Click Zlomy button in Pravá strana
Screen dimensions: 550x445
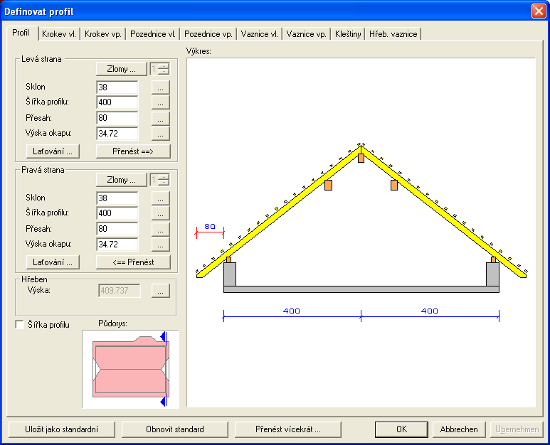click(122, 180)
